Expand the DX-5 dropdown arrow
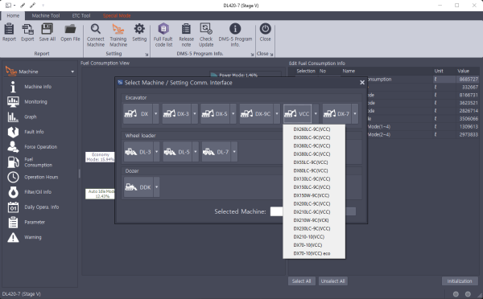This screenshot has width=483, height=299. [233, 114]
